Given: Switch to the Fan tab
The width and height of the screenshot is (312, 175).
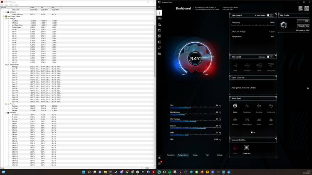Looking at the screenshot, I should pos(207,155).
